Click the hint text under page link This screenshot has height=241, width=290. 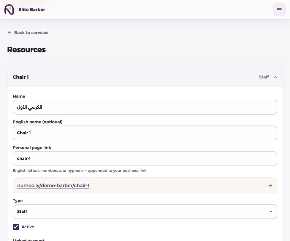(x=80, y=171)
